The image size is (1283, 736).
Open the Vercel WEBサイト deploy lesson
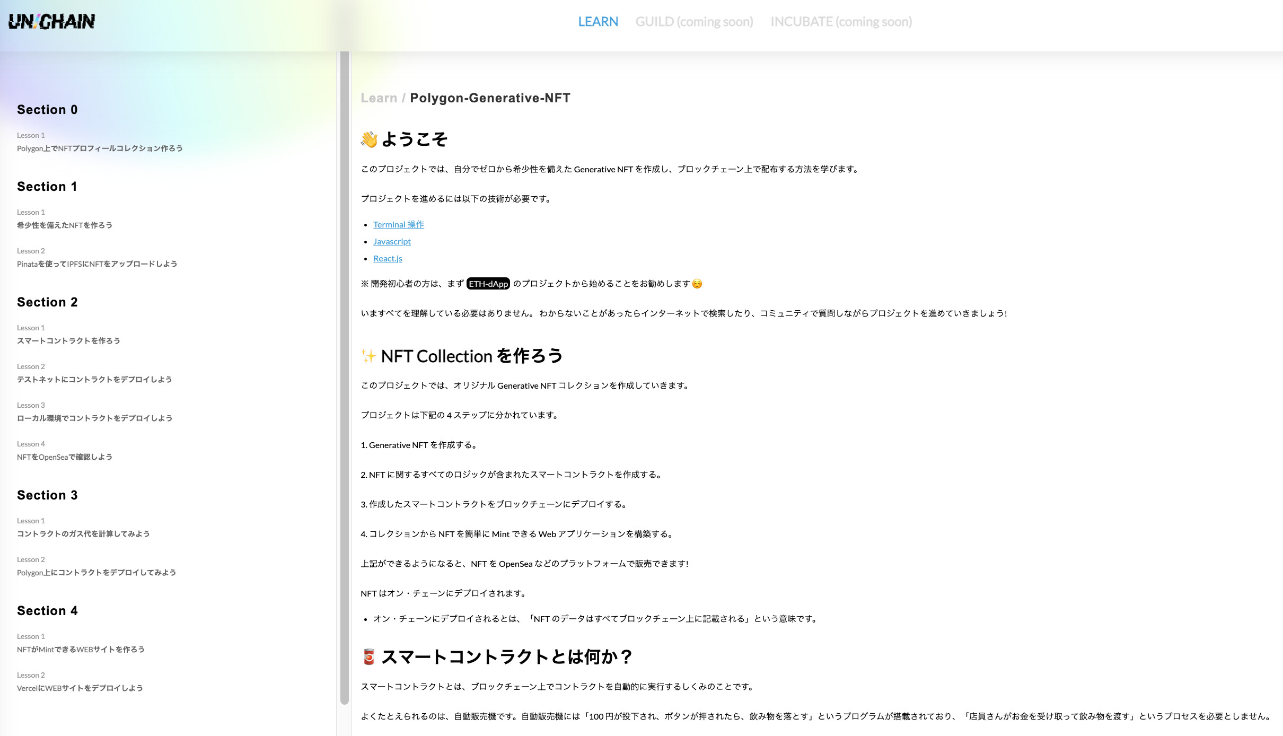80,688
